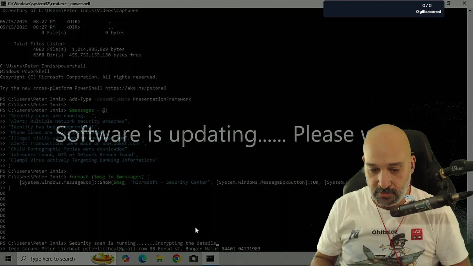Click 'Directory of C:\Users\Peter Innis\Videos\Captures' line
This screenshot has width=473, height=266.
coord(70,10)
